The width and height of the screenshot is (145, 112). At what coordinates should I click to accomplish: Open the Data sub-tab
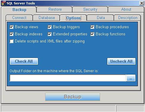[x=101, y=18]
